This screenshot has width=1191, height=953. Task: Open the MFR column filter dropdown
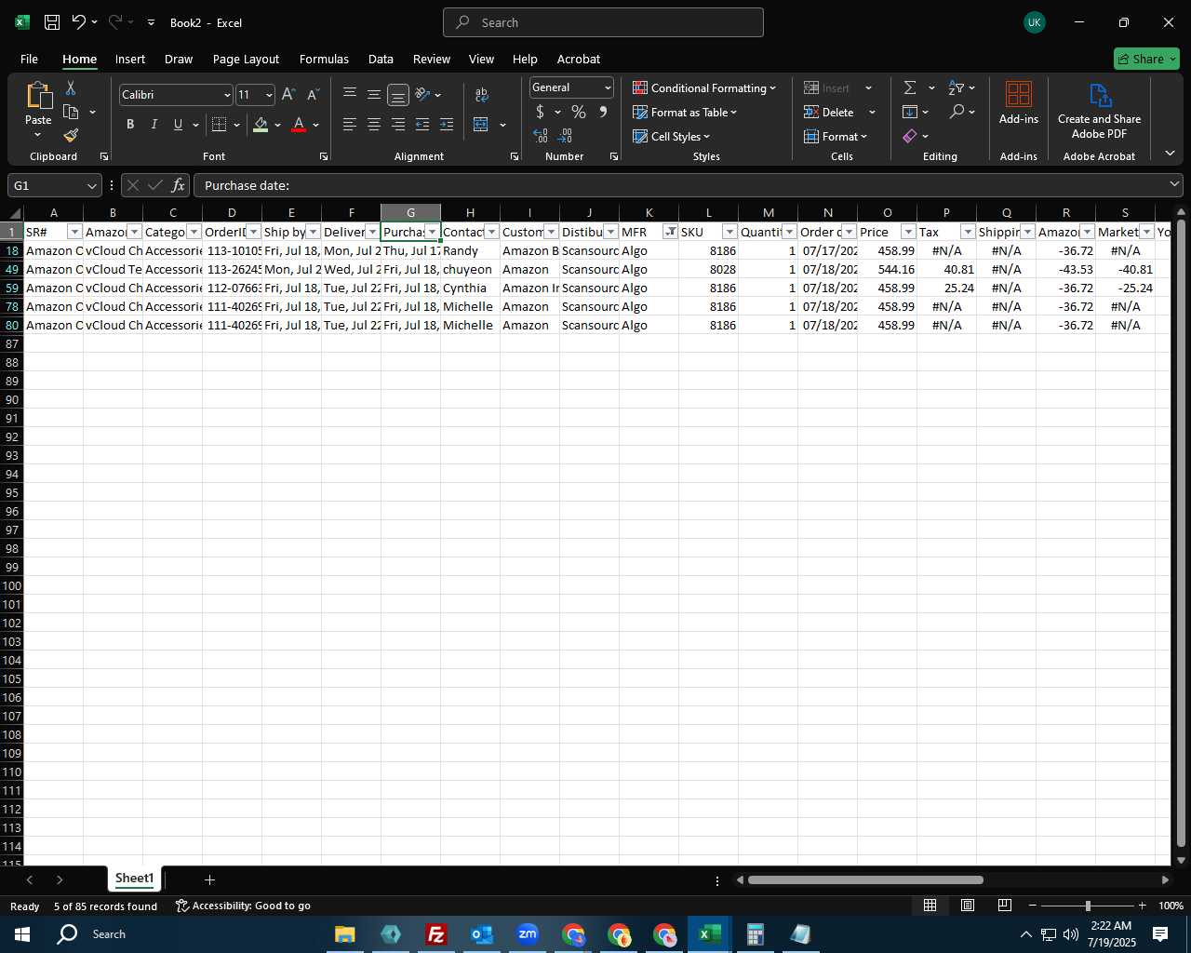pos(671,232)
